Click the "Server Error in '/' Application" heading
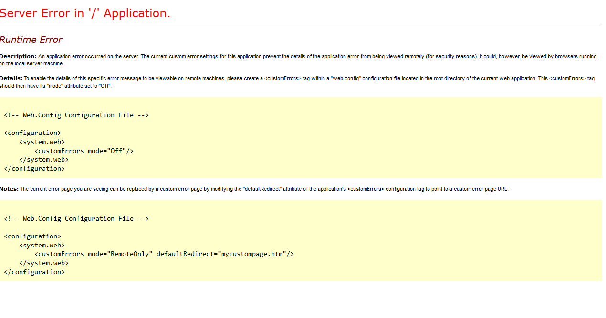 coord(85,13)
